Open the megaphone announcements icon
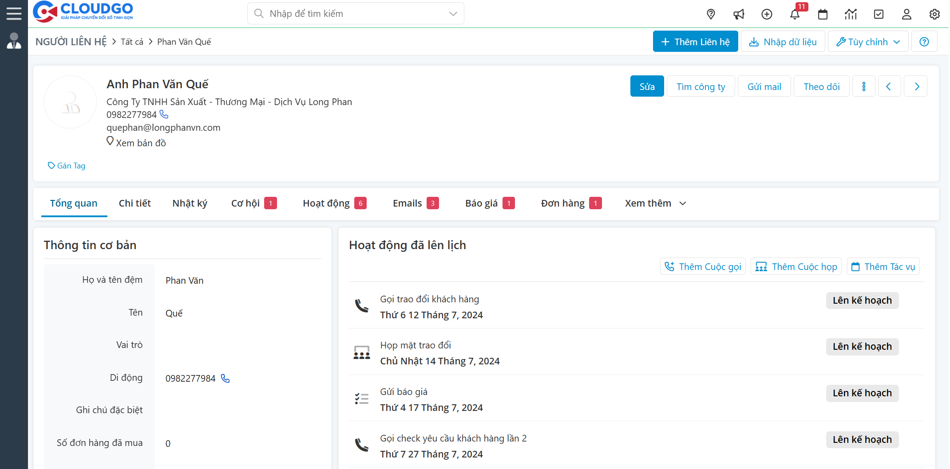This screenshot has height=469, width=950. 739,14
